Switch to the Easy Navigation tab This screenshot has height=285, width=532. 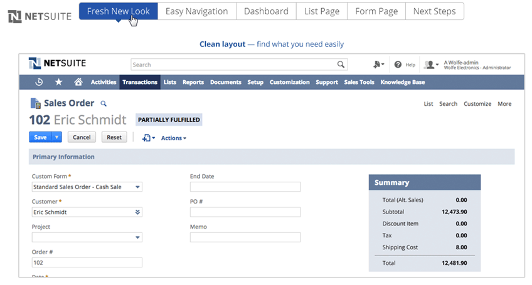point(196,11)
